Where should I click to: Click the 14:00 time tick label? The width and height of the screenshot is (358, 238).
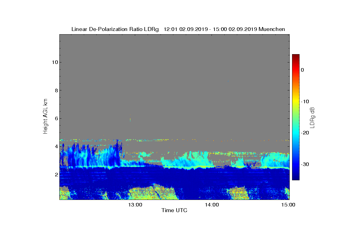tap(212, 205)
